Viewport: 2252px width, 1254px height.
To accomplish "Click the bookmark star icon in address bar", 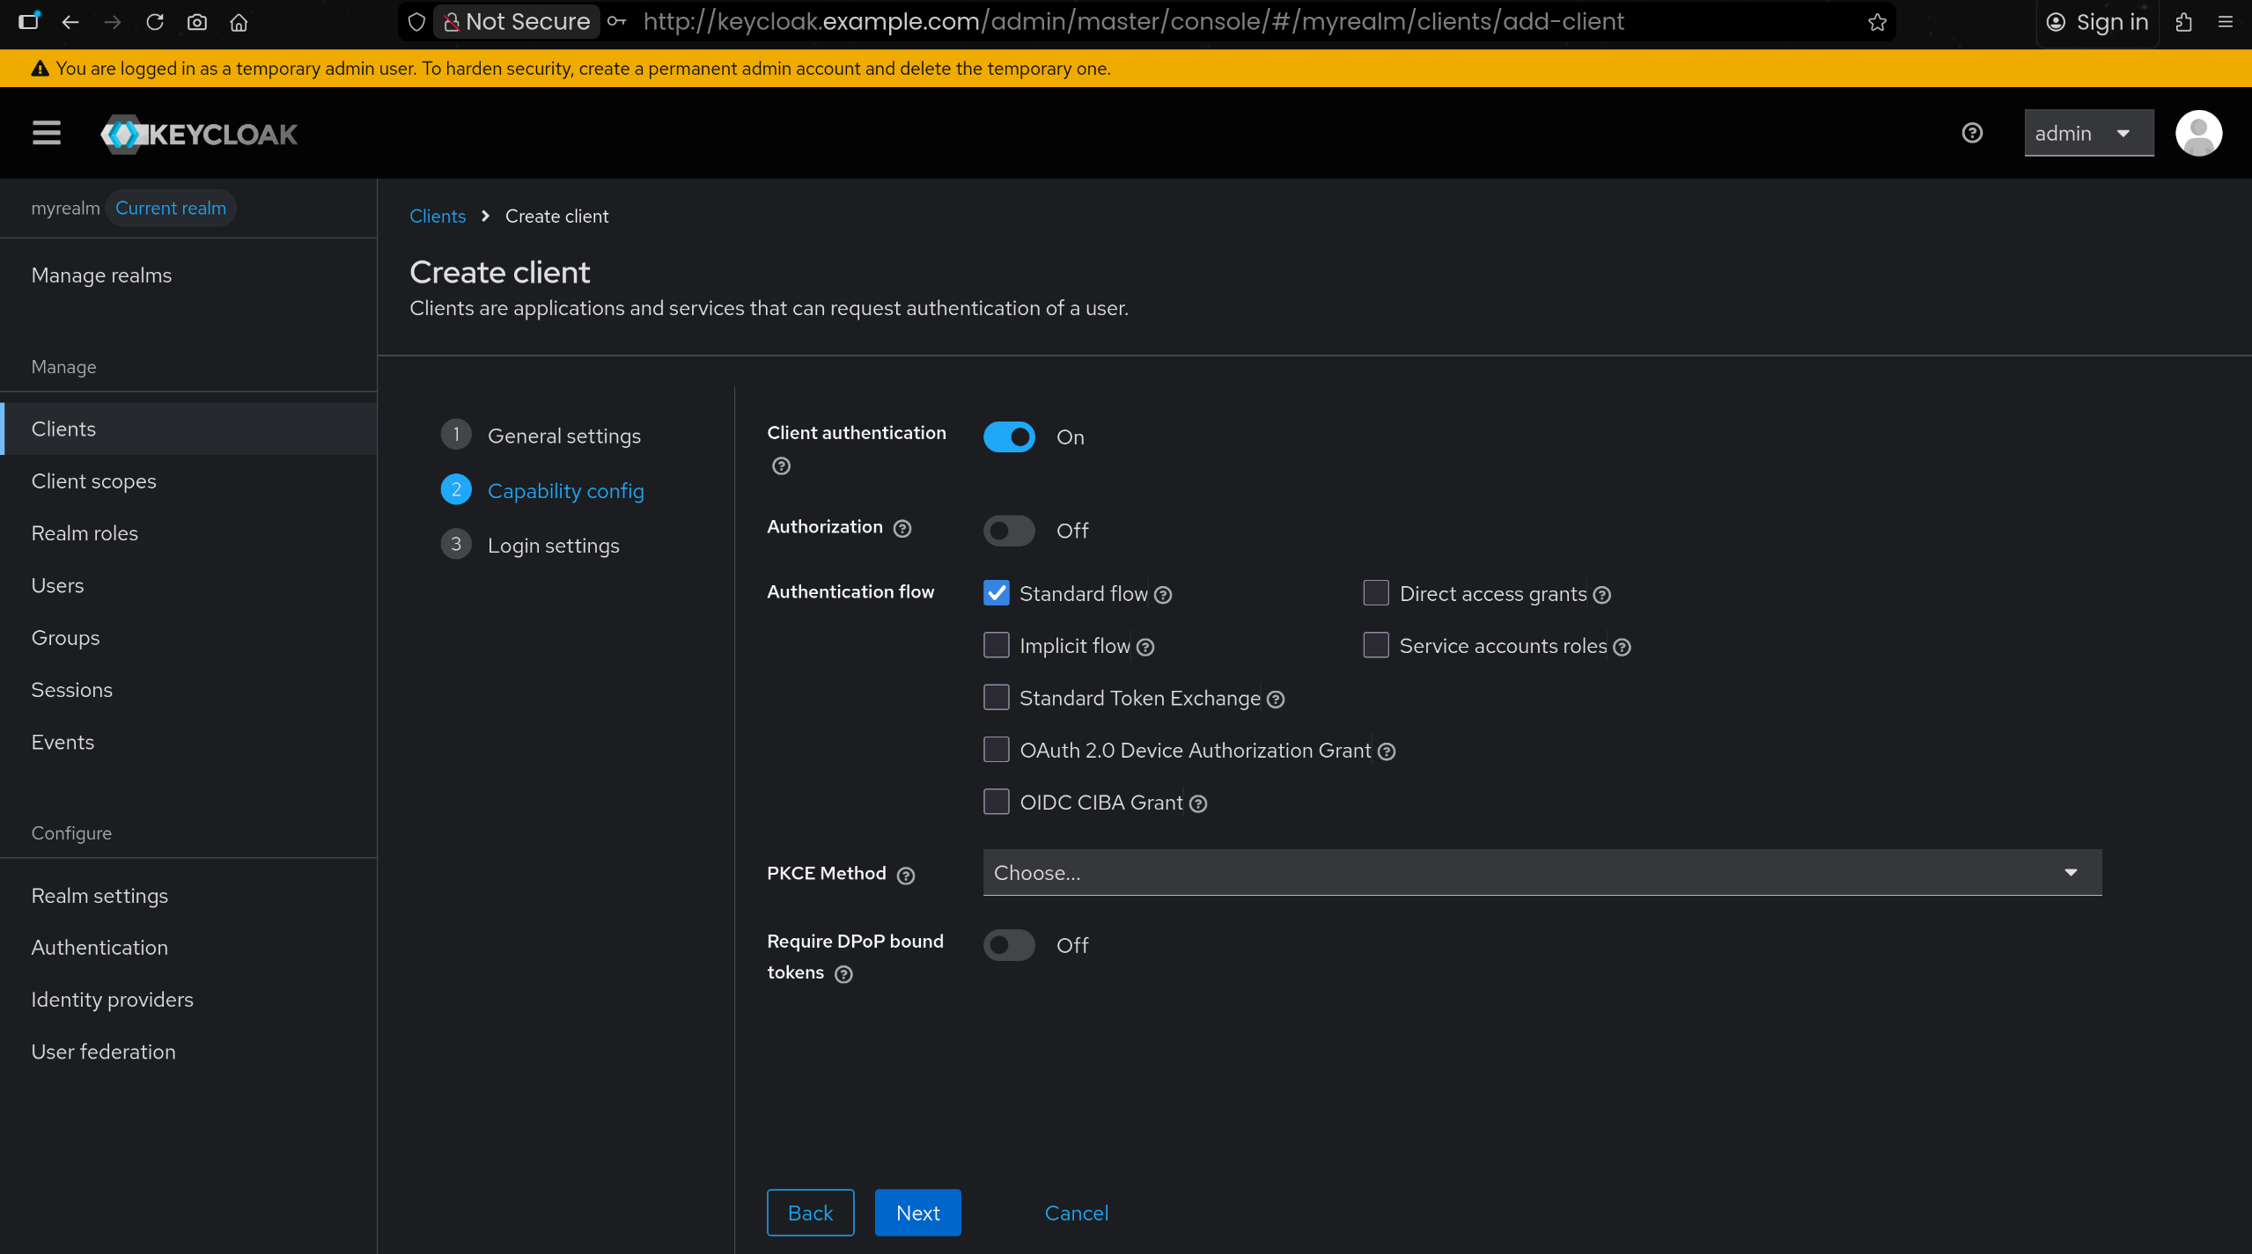I will pos(1877,22).
